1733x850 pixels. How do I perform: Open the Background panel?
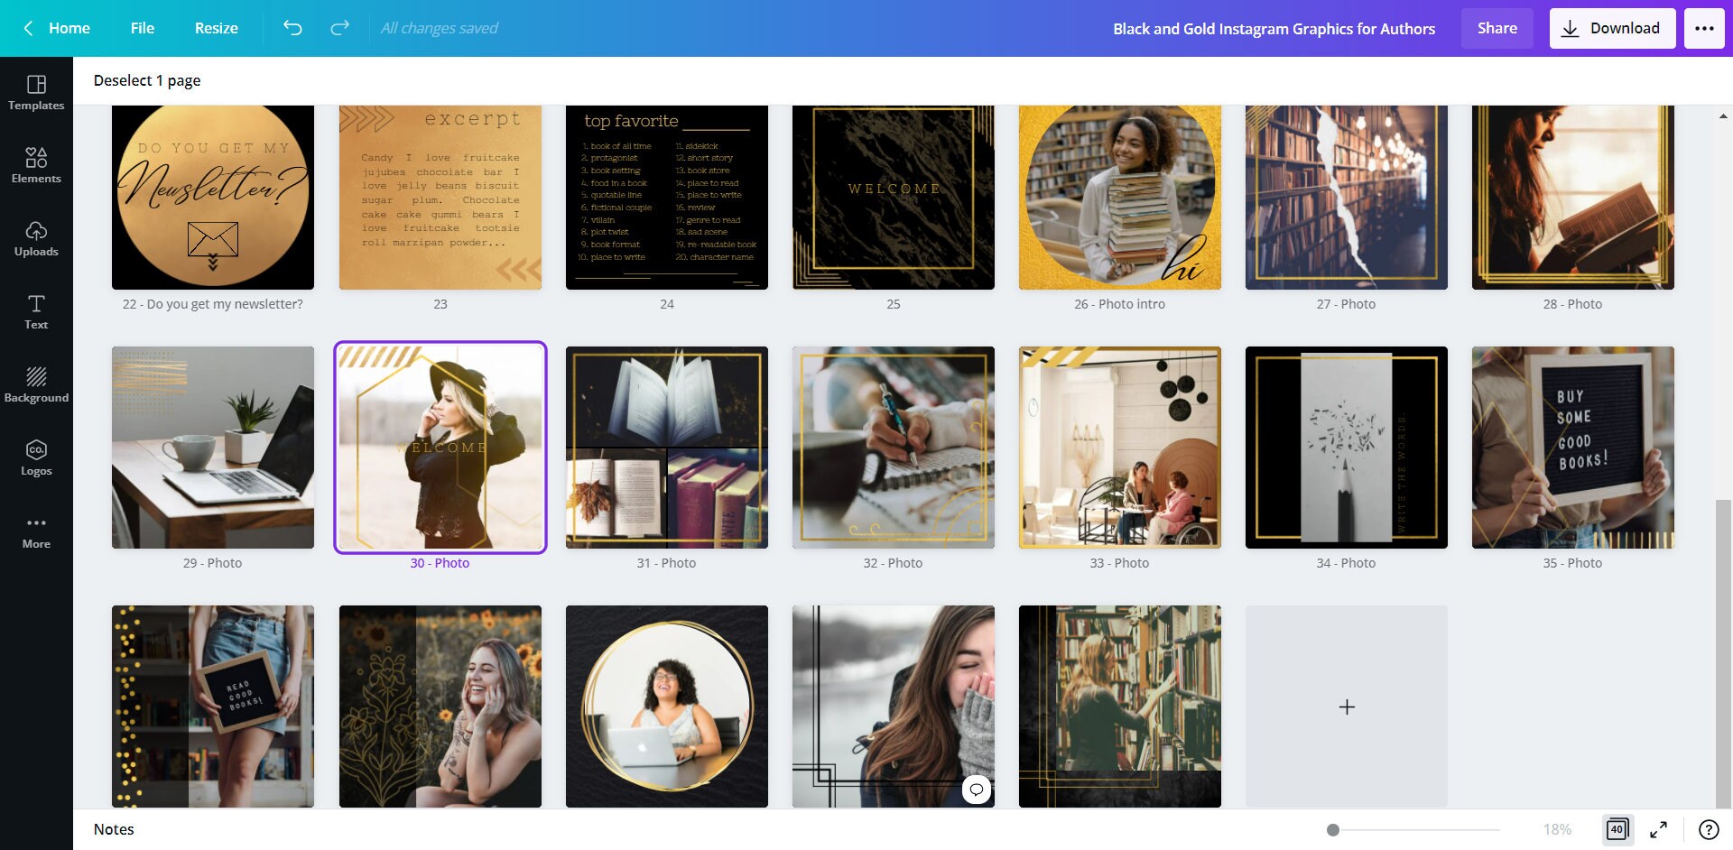click(36, 383)
